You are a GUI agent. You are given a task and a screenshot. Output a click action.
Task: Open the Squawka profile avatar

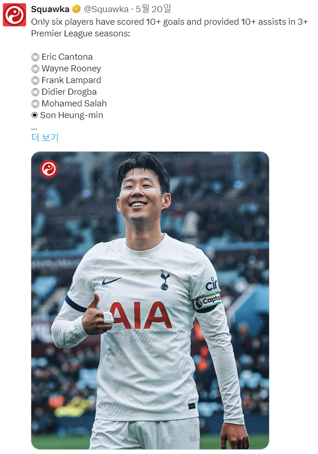coord(14,15)
